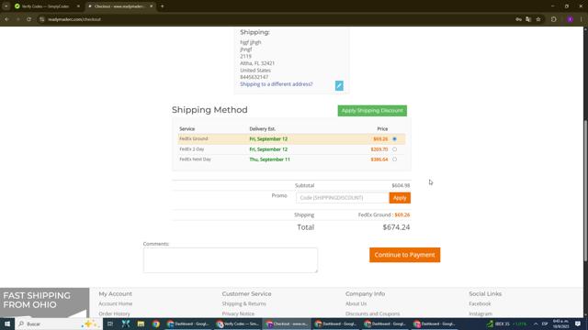Go back using the browser back arrow
The width and height of the screenshot is (588, 330).
point(6,19)
